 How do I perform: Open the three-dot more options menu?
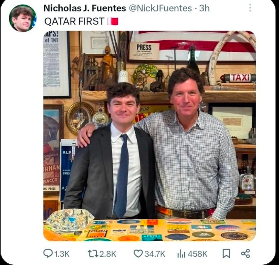[x=250, y=8]
